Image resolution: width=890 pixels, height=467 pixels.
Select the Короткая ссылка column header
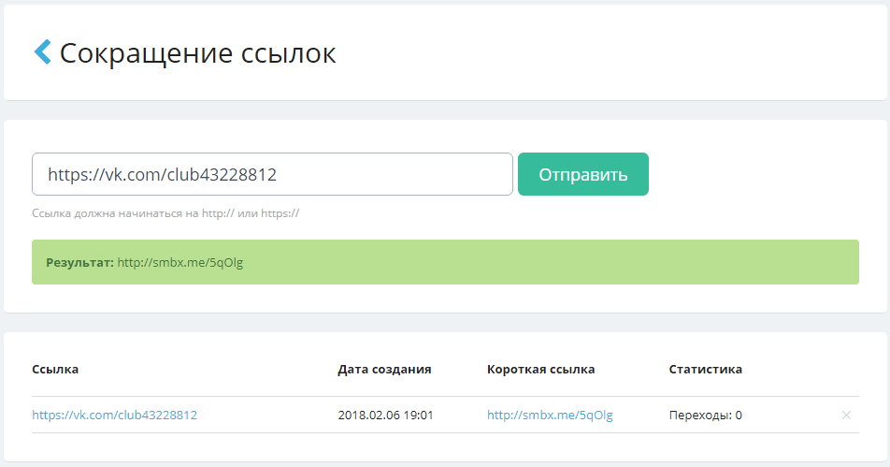540,369
